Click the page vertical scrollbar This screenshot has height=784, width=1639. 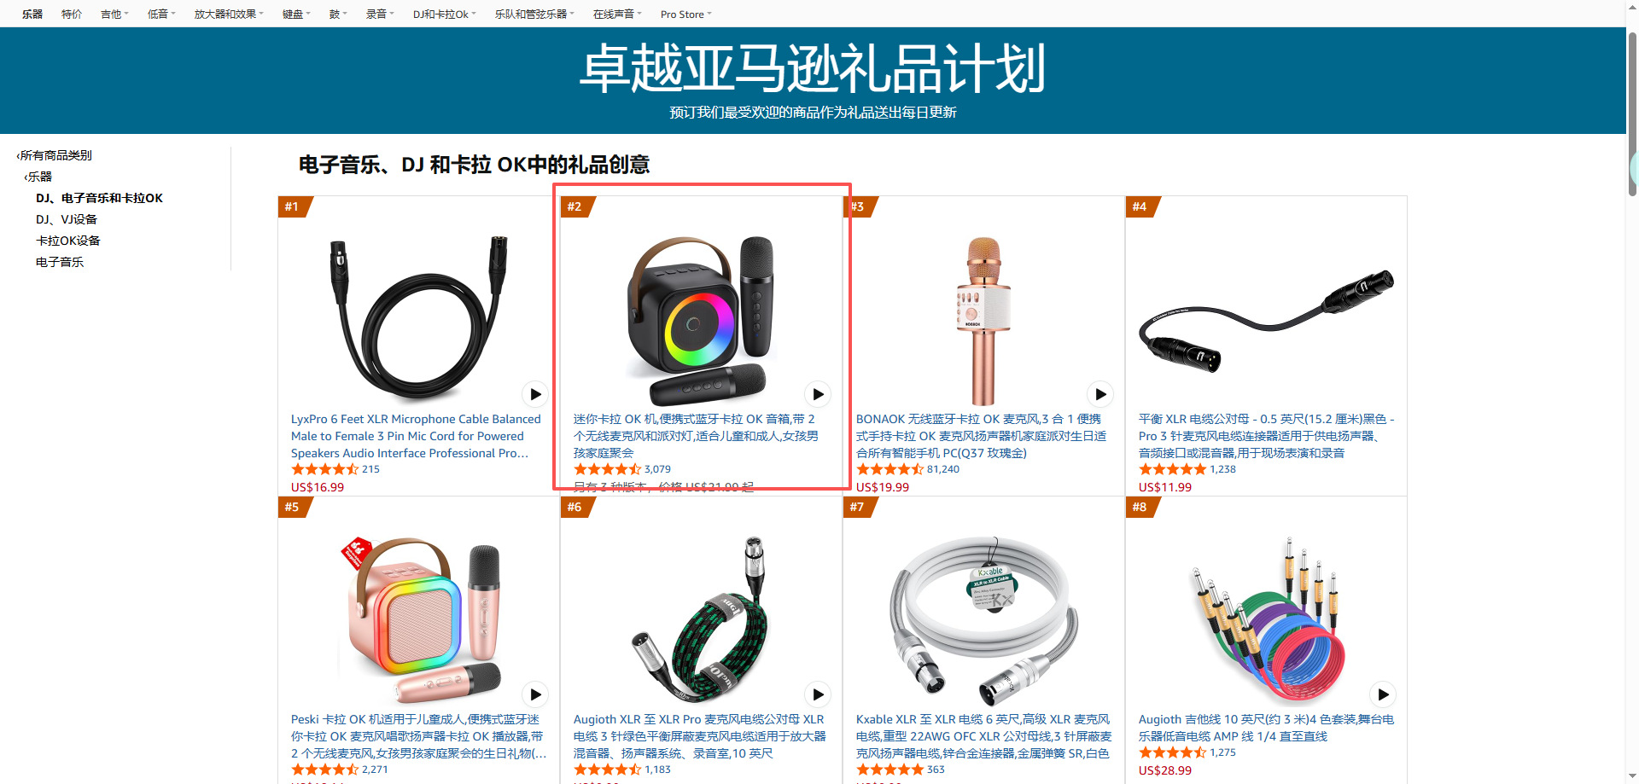click(1632, 392)
